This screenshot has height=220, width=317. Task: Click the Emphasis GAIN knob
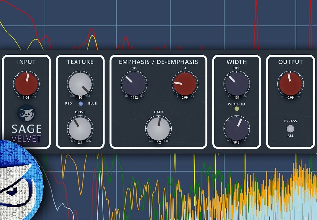[158, 128]
